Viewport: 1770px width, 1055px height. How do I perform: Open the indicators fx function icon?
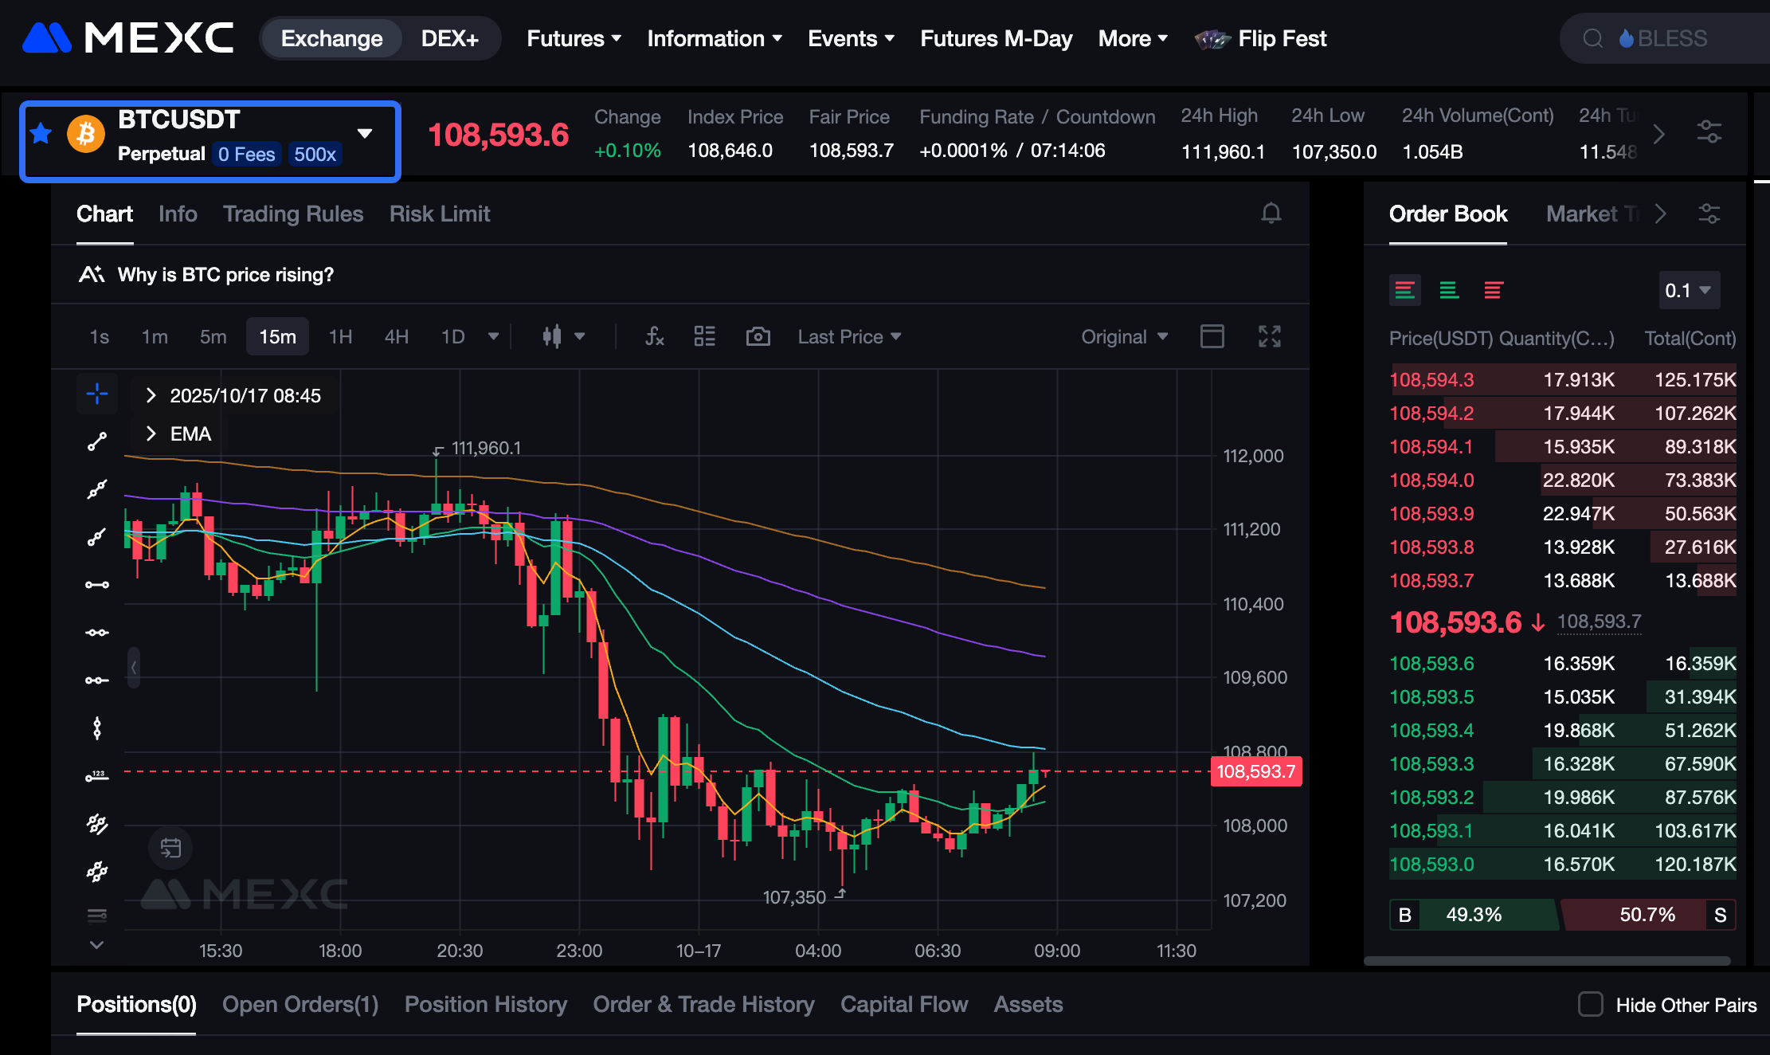point(654,336)
